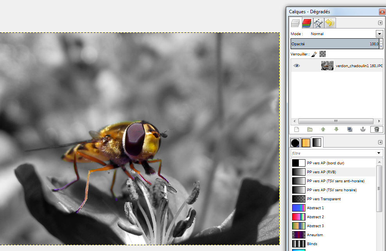Anchor the floating layer
The height and width of the screenshot is (251, 386).
click(x=363, y=130)
